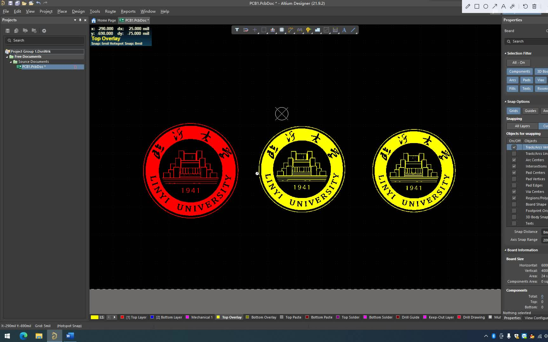
Task: Collapse Source Documents tree node
Action: (x=11, y=62)
